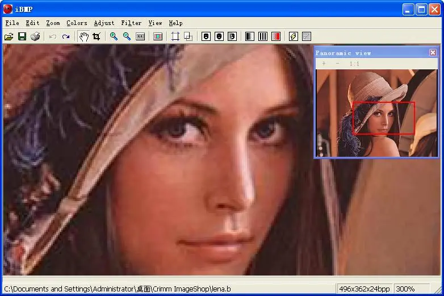Viewport: 444px width, 296px height.
Task: Open a file with the folder icon
Action: pos(9,36)
